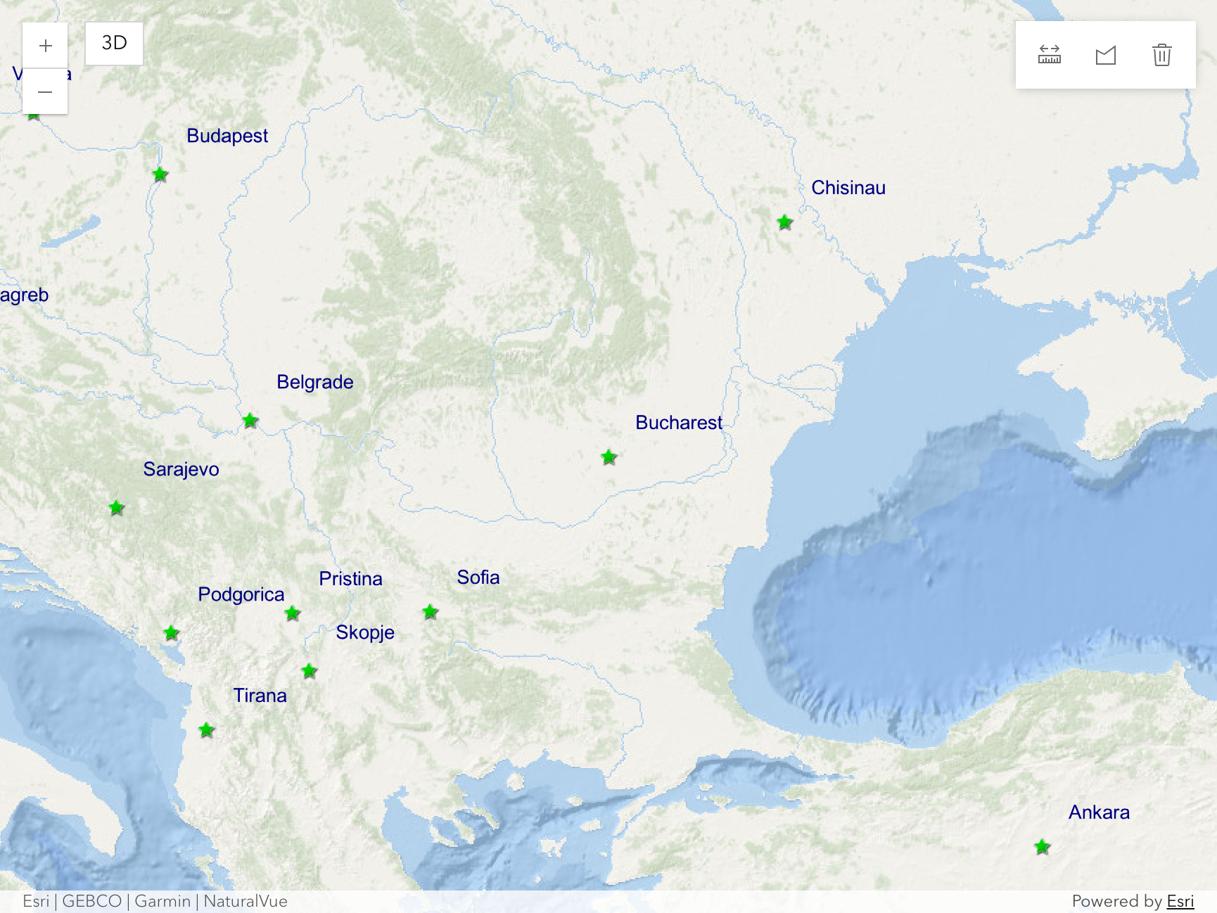
Task: Click the green star marker for Budapest
Action: [x=160, y=174]
